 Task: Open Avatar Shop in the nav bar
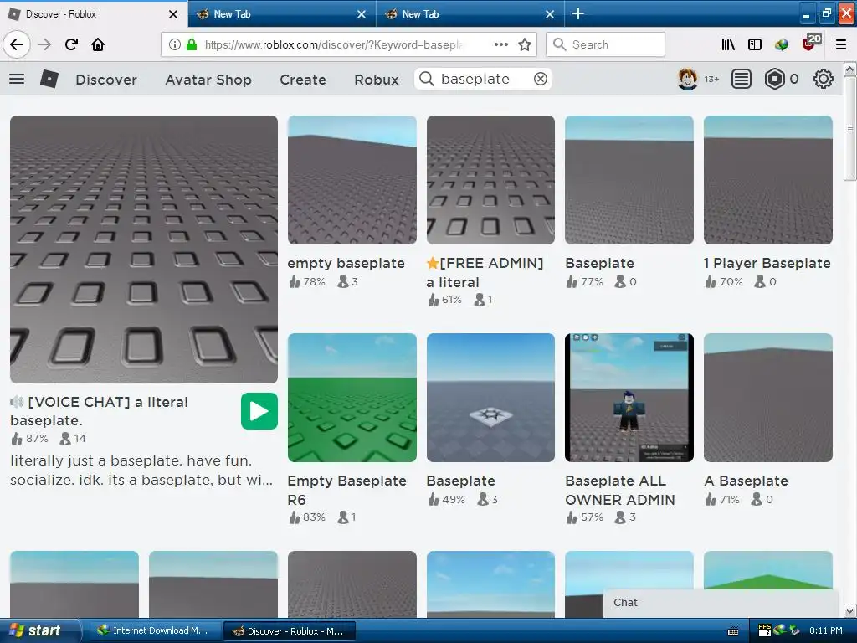pyautogui.click(x=208, y=80)
